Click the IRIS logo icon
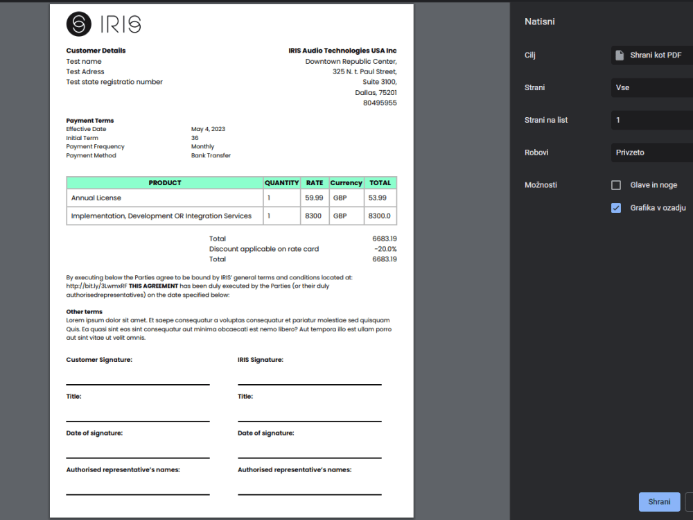Image resolution: width=693 pixels, height=520 pixels. pyautogui.click(x=79, y=24)
